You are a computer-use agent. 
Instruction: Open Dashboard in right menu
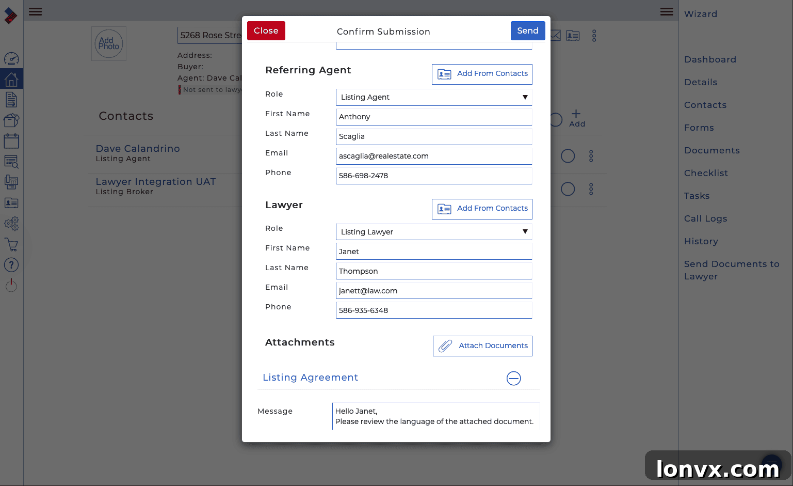click(710, 59)
